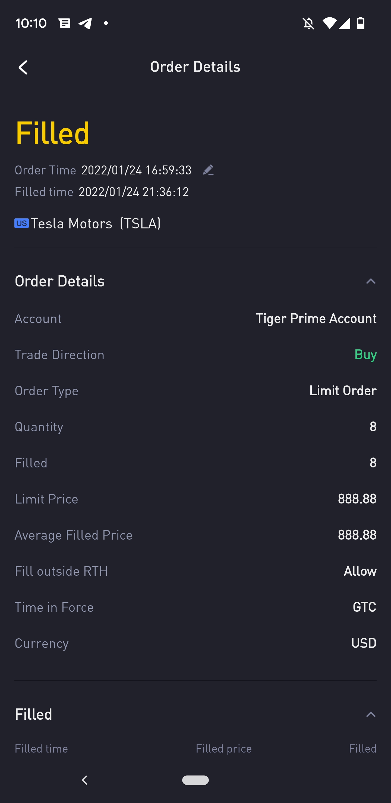
Task: Tap the battery icon in status bar
Action: [x=361, y=23]
